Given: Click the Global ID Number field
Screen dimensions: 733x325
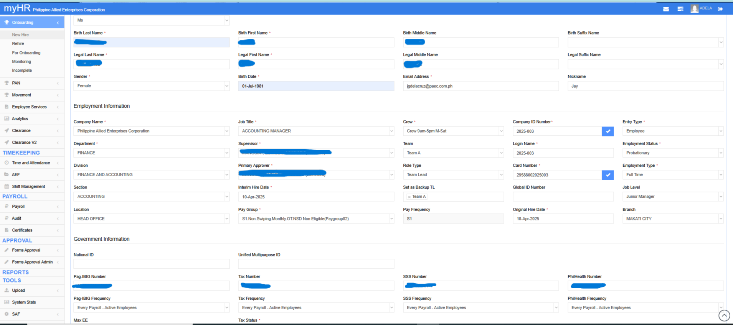Looking at the screenshot, I should point(563,197).
